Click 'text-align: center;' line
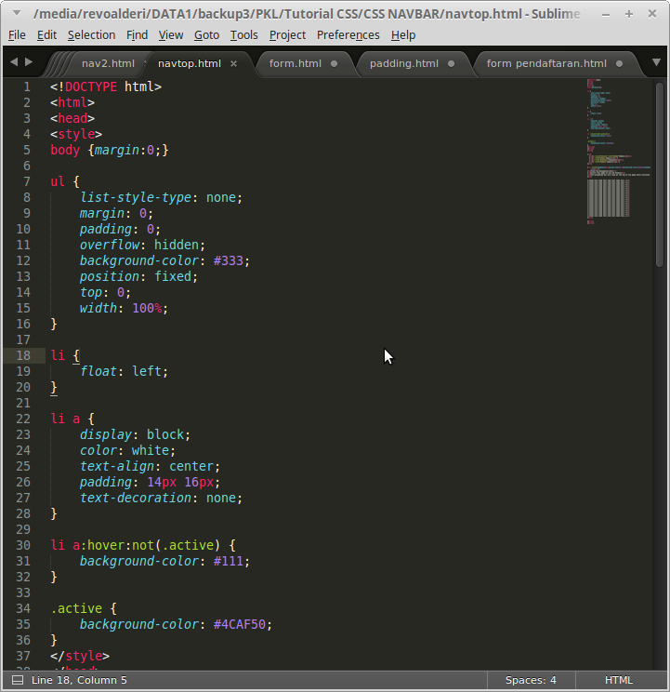This screenshot has width=670, height=692. tap(150, 466)
